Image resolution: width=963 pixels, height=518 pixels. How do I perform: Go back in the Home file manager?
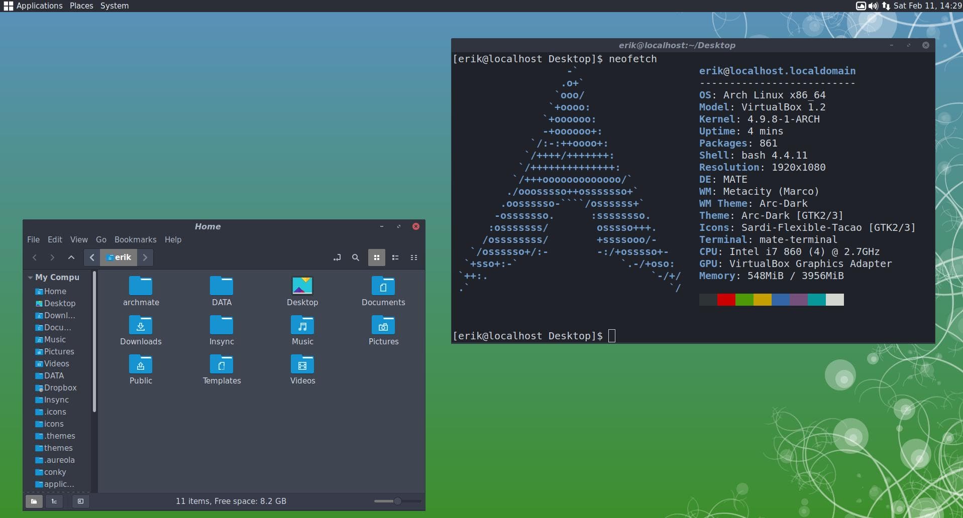pyautogui.click(x=35, y=257)
